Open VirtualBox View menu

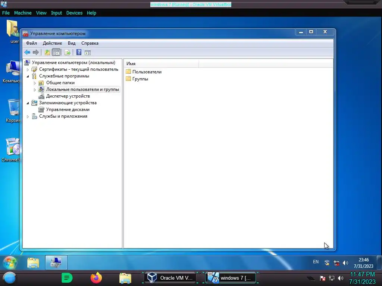[x=41, y=13]
